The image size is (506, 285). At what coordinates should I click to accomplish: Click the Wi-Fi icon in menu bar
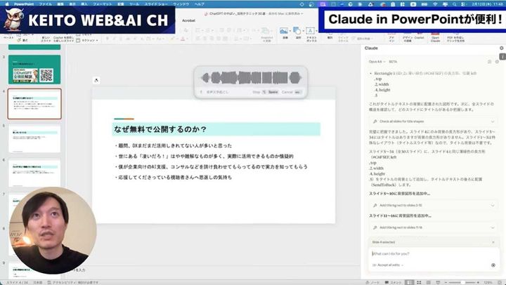pos(435,4)
